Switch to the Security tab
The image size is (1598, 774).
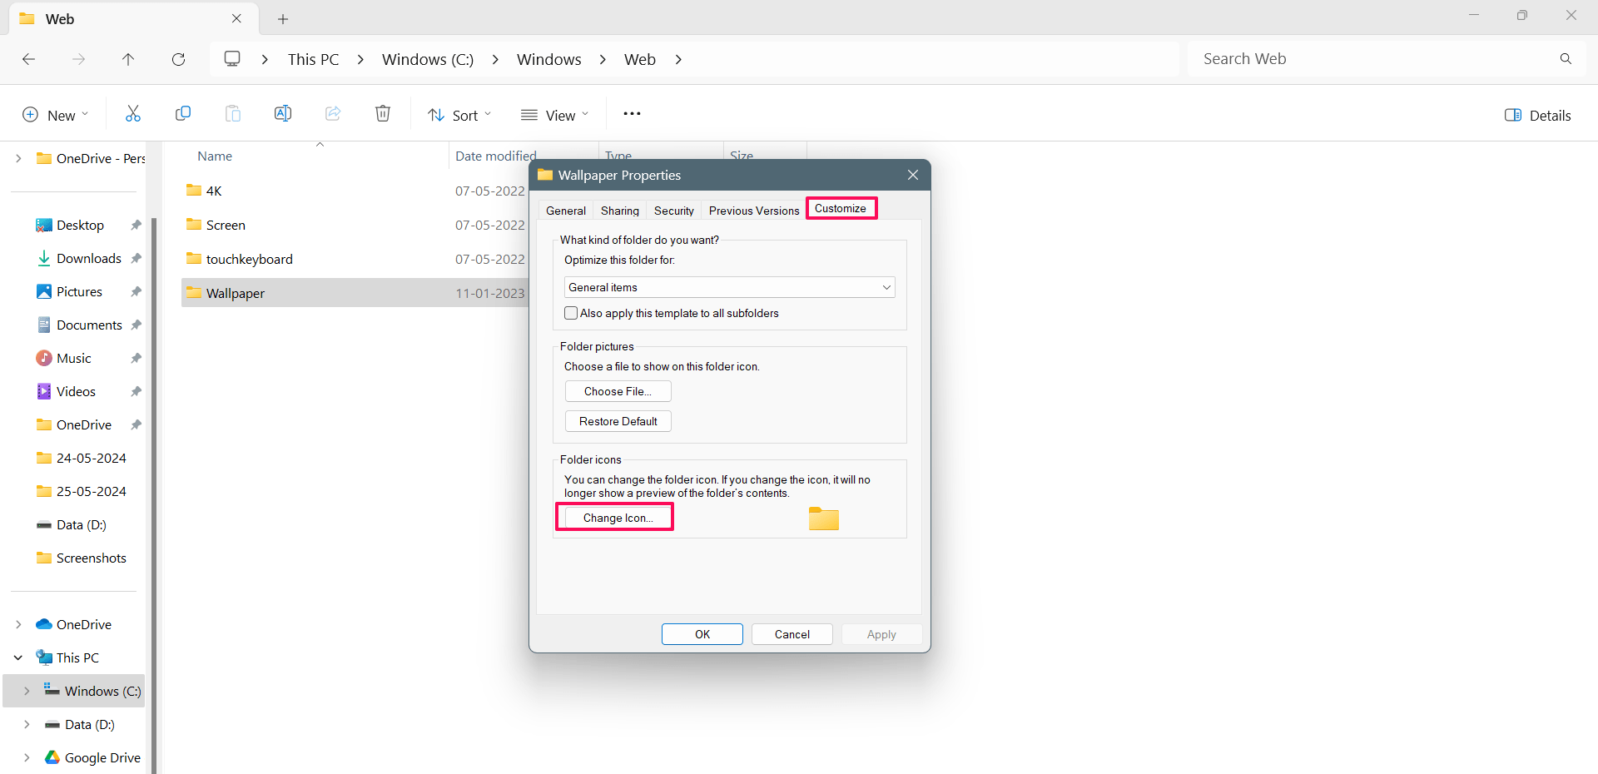[x=673, y=211]
